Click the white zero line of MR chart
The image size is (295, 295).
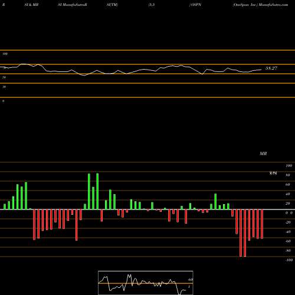point(147,209)
